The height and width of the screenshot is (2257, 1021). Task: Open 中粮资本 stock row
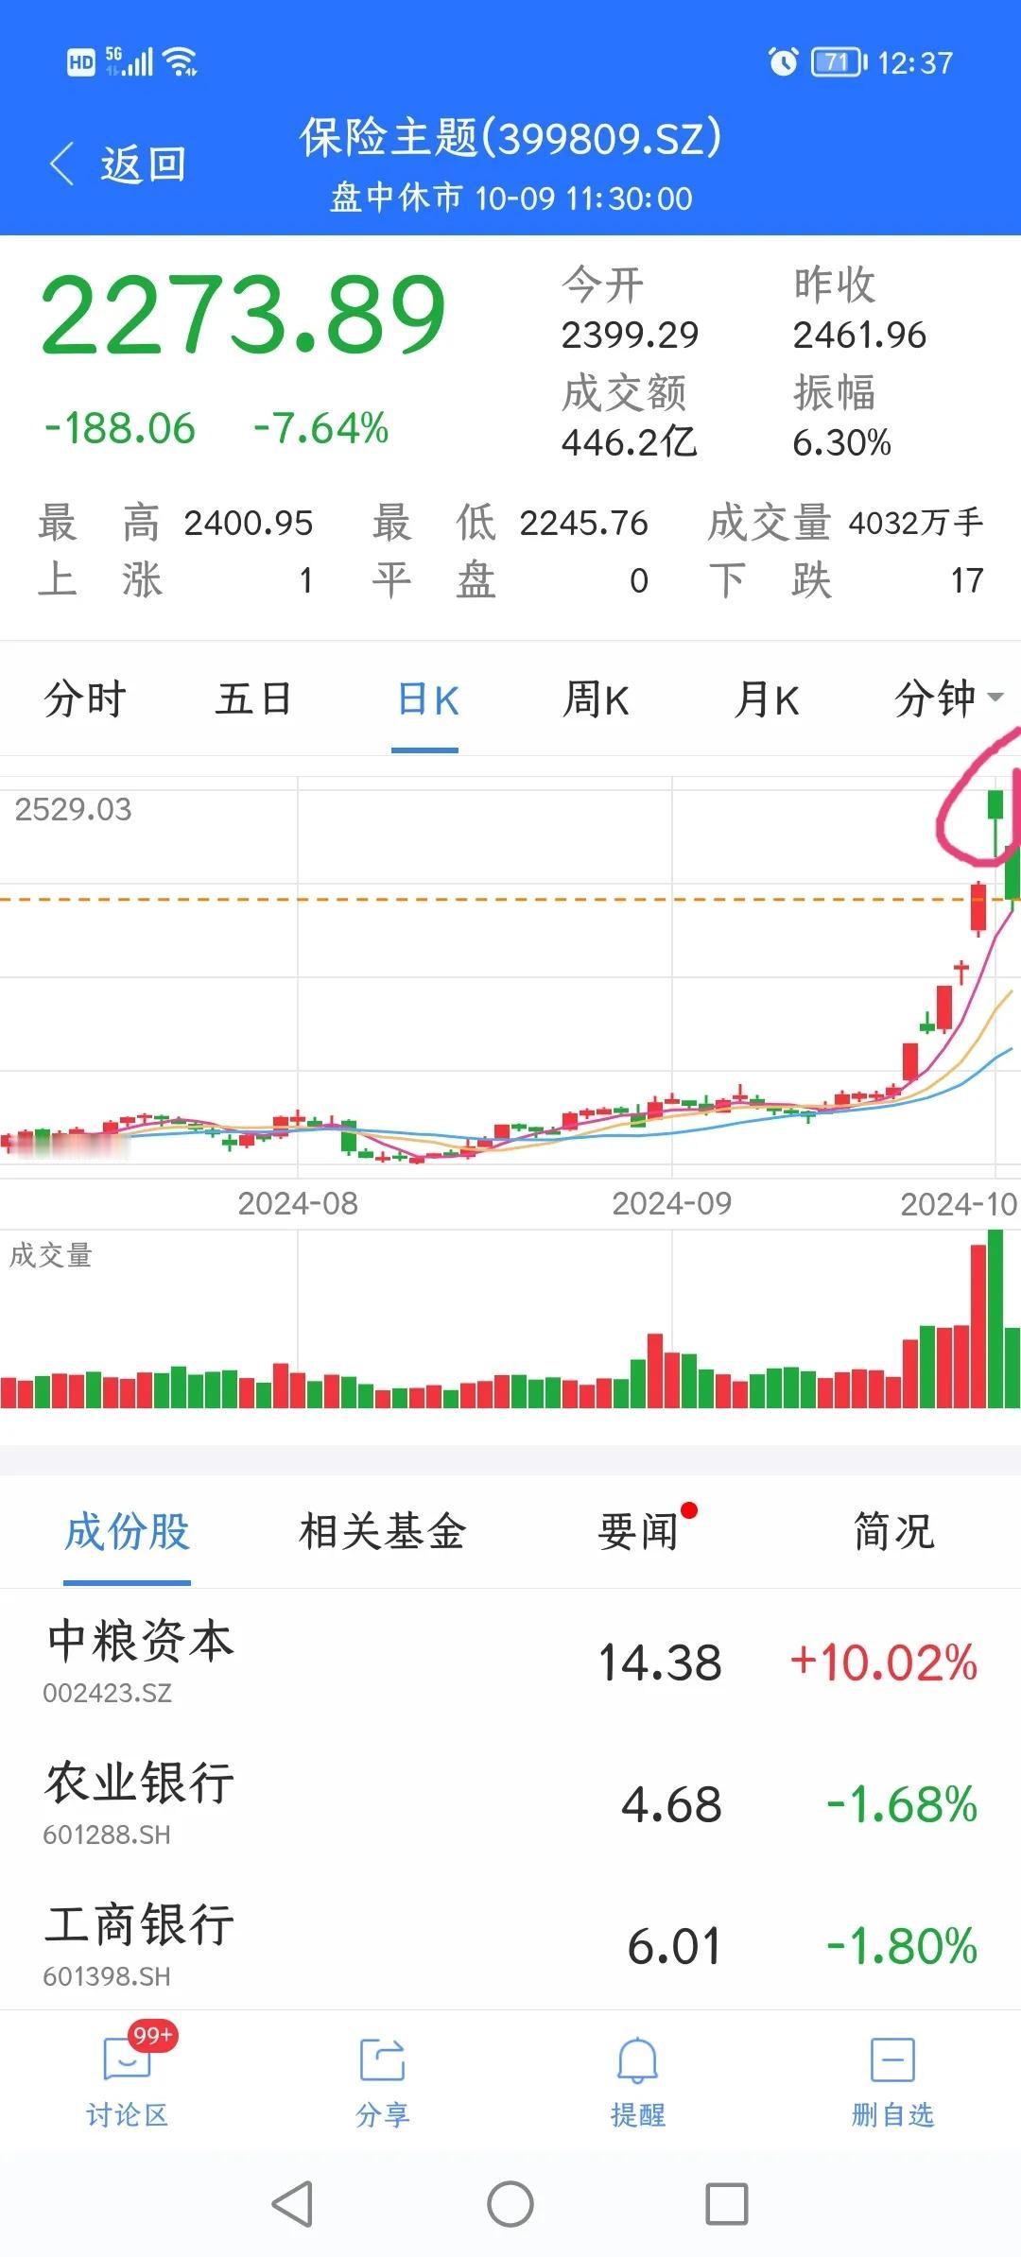click(510, 1661)
